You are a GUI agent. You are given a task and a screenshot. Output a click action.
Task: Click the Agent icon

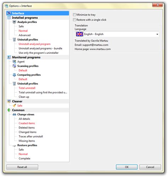click(14, 62)
